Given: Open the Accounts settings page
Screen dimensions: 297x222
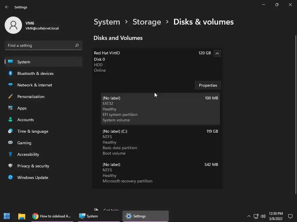Looking at the screenshot, I should [x=26, y=120].
